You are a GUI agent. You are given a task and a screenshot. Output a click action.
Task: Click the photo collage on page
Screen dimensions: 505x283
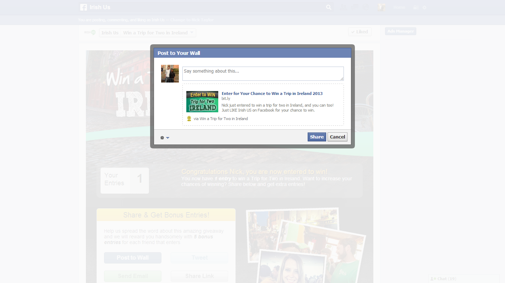pos(306,245)
